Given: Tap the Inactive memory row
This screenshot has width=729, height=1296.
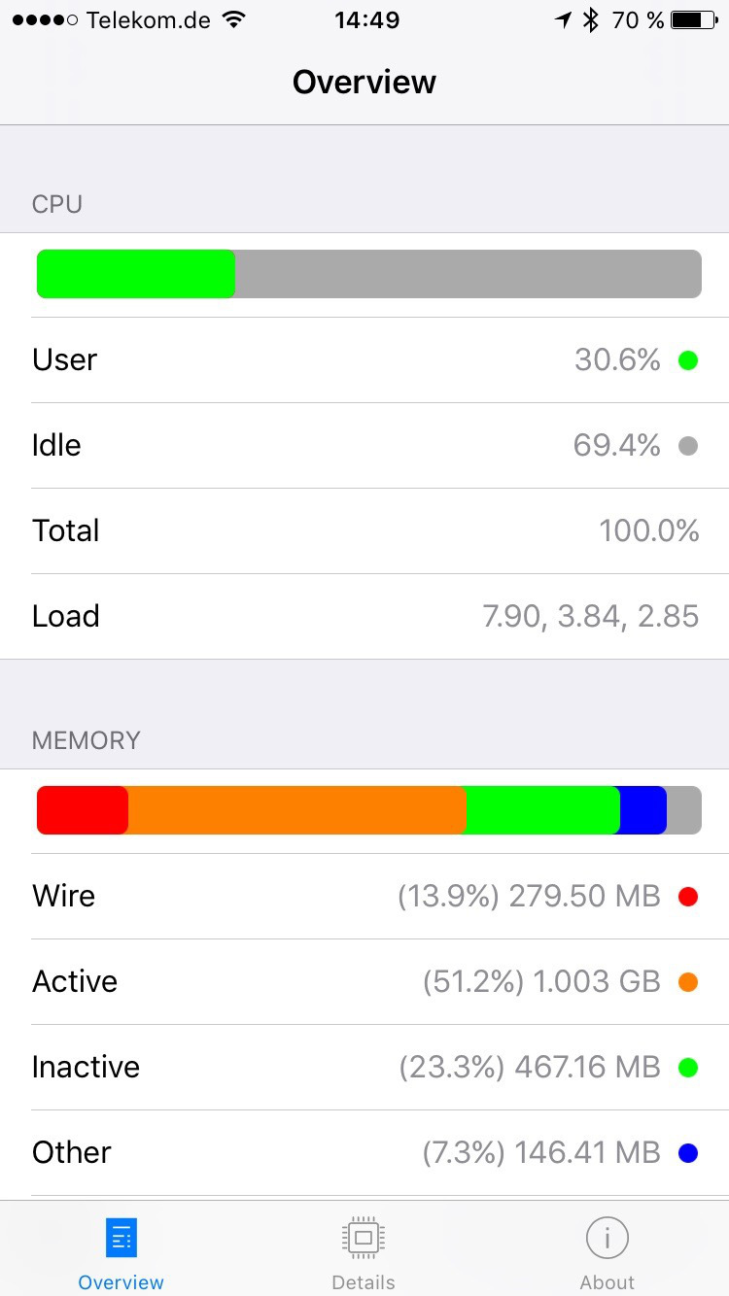Looking at the screenshot, I should (x=364, y=1067).
